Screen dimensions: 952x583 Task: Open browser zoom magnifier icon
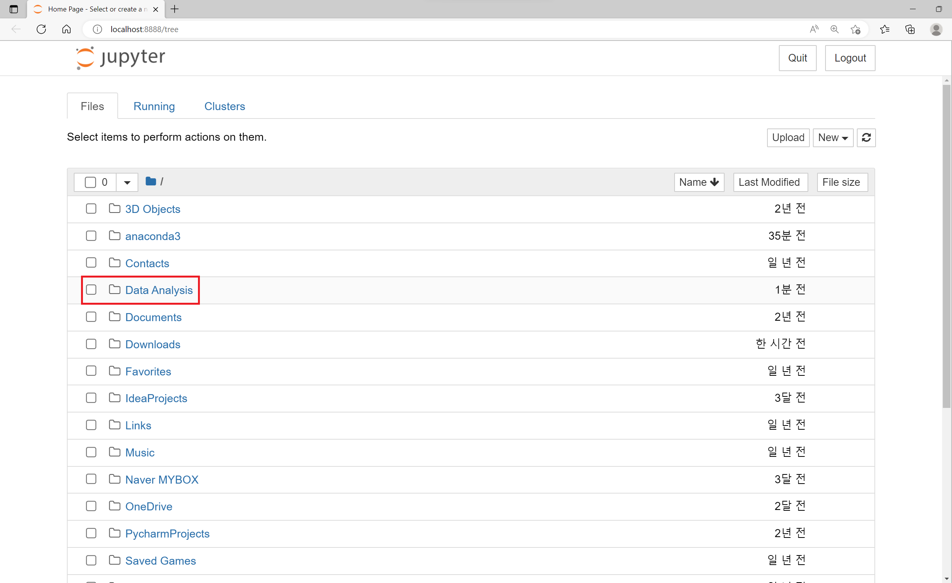click(834, 29)
